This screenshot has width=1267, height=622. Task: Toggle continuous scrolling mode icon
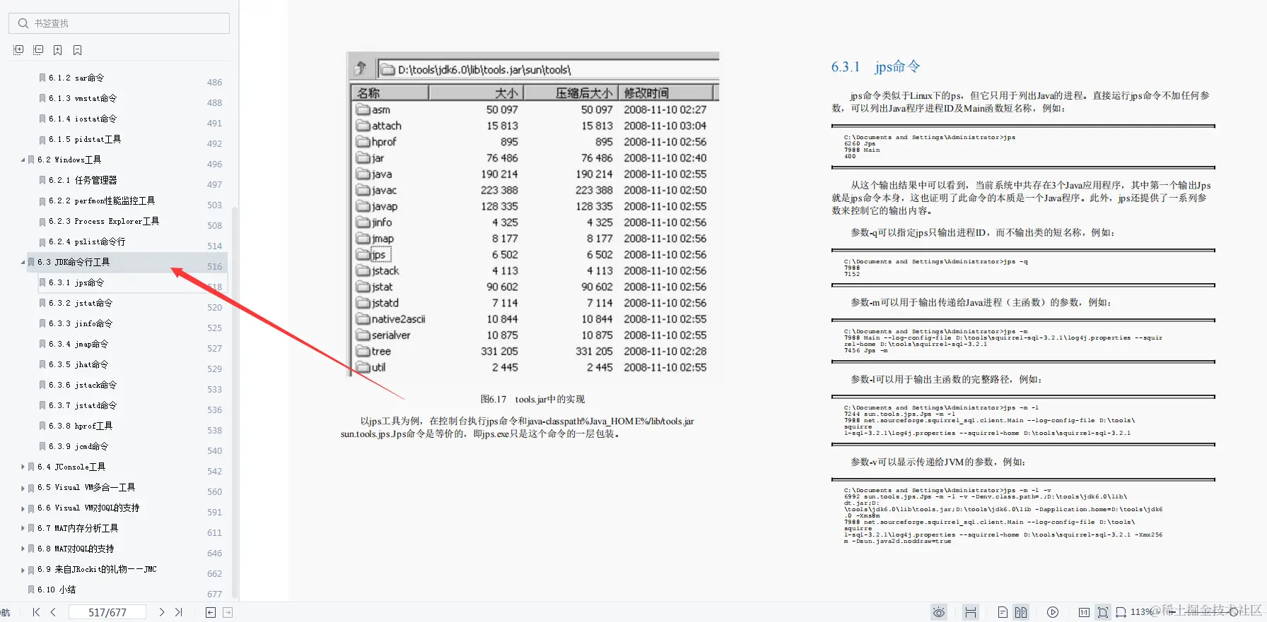point(971,612)
